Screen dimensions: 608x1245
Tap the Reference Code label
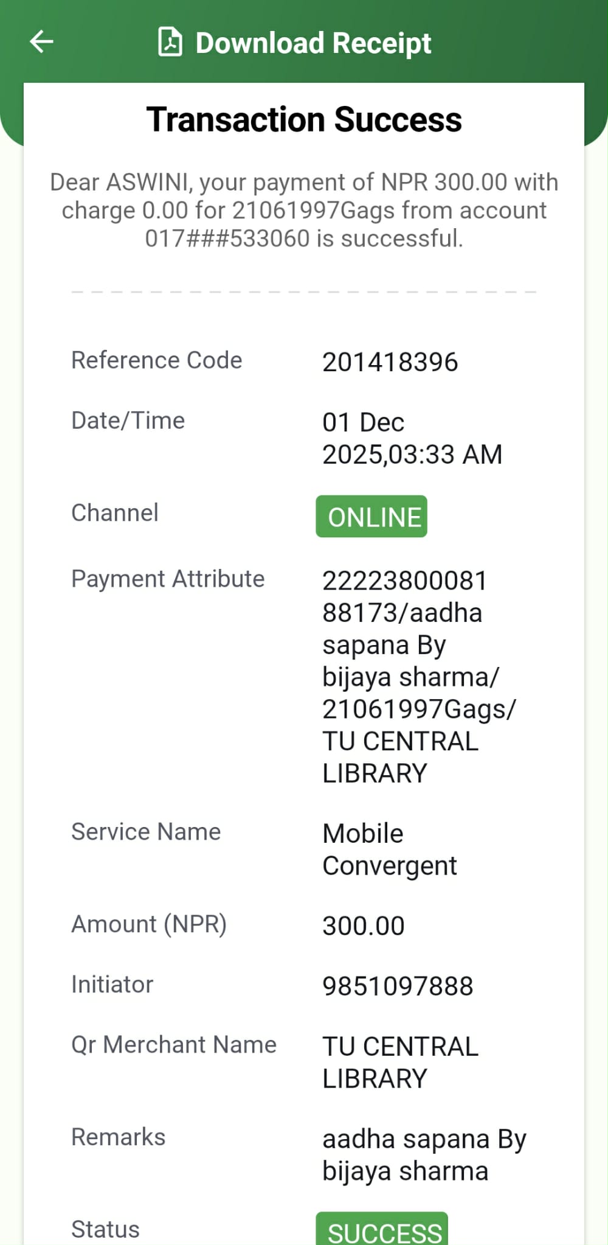point(157,360)
